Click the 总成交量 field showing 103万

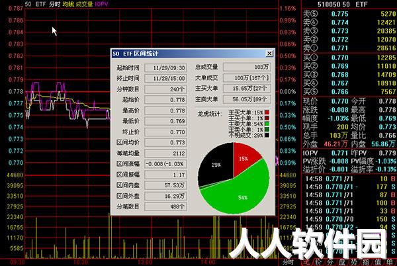pos(247,67)
